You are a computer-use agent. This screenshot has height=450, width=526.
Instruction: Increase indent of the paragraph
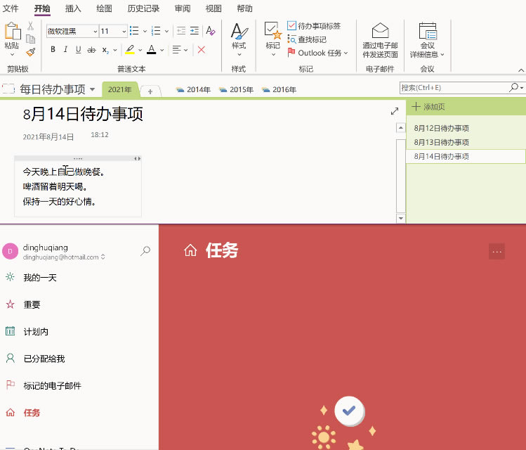(195, 31)
